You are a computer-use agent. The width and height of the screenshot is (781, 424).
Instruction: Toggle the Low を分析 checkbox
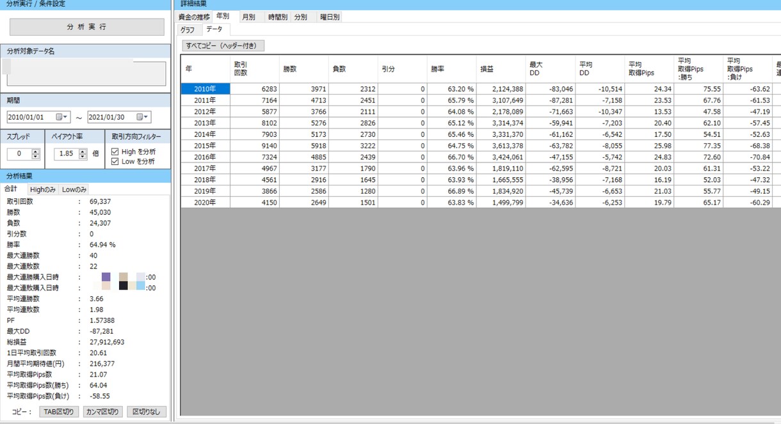pyautogui.click(x=115, y=161)
